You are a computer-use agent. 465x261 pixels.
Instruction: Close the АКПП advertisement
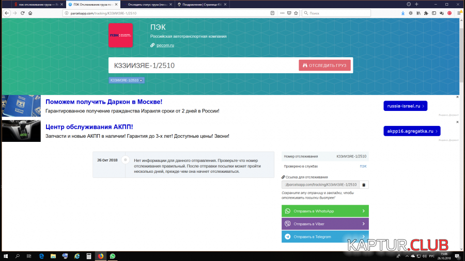click(457, 122)
